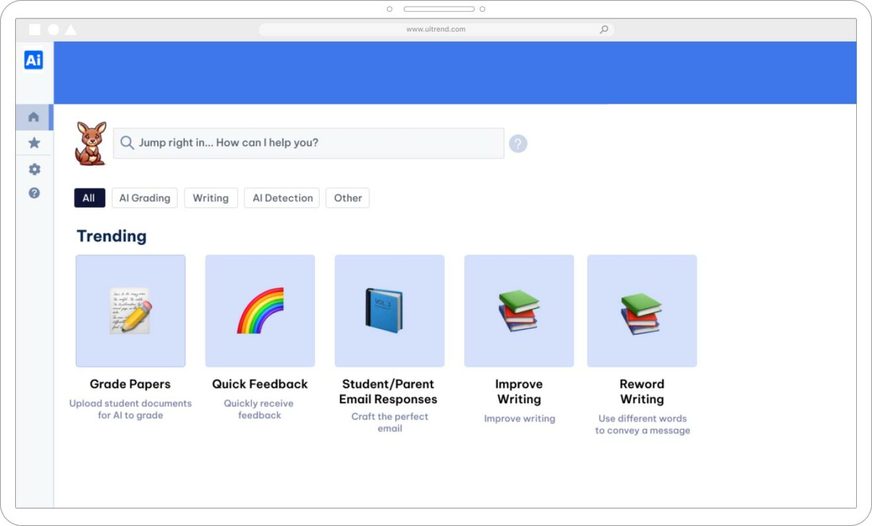Click the gray help circle beside search bar
This screenshot has width=872, height=526.
point(518,143)
